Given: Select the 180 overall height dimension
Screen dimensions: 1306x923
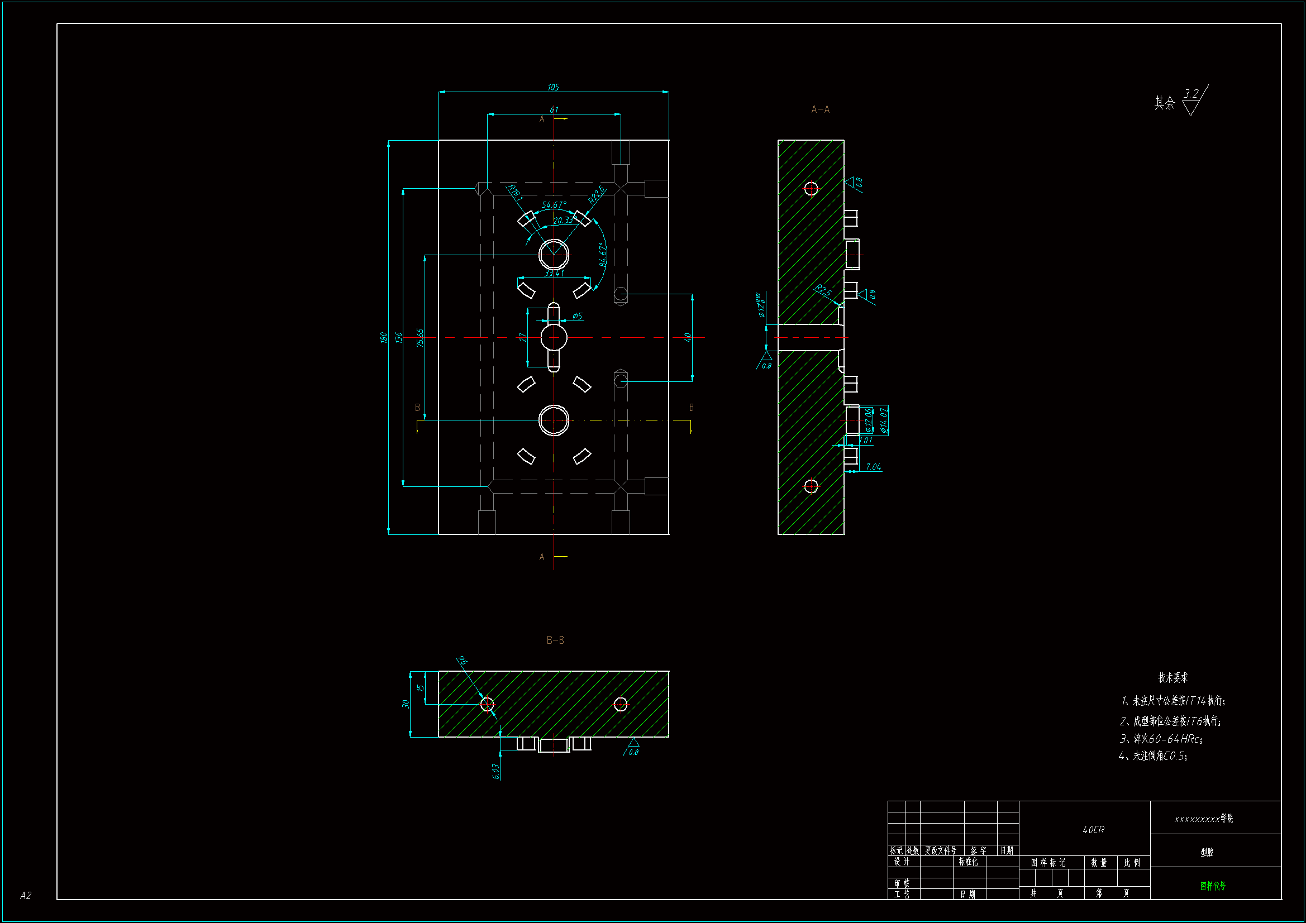Looking at the screenshot, I should click(383, 337).
